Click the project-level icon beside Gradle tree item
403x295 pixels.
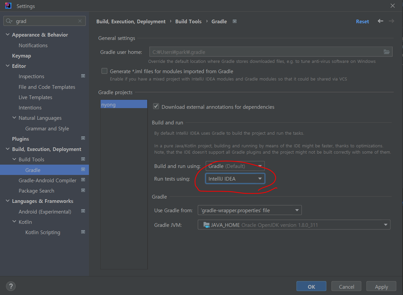83,170
